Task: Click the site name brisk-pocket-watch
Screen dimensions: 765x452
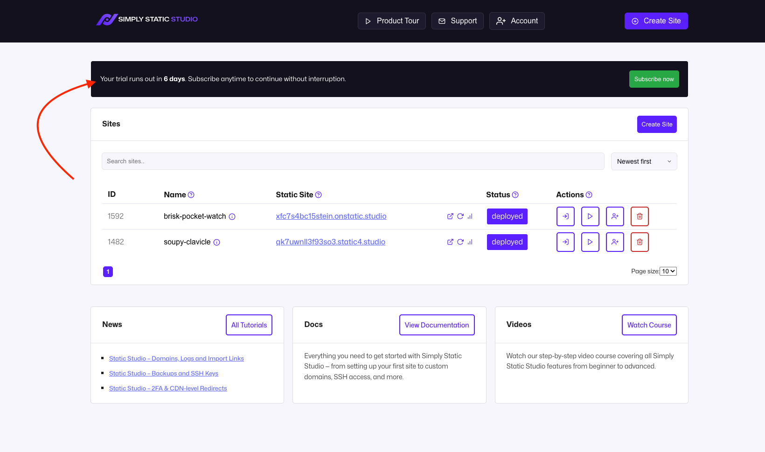Action: (195, 216)
